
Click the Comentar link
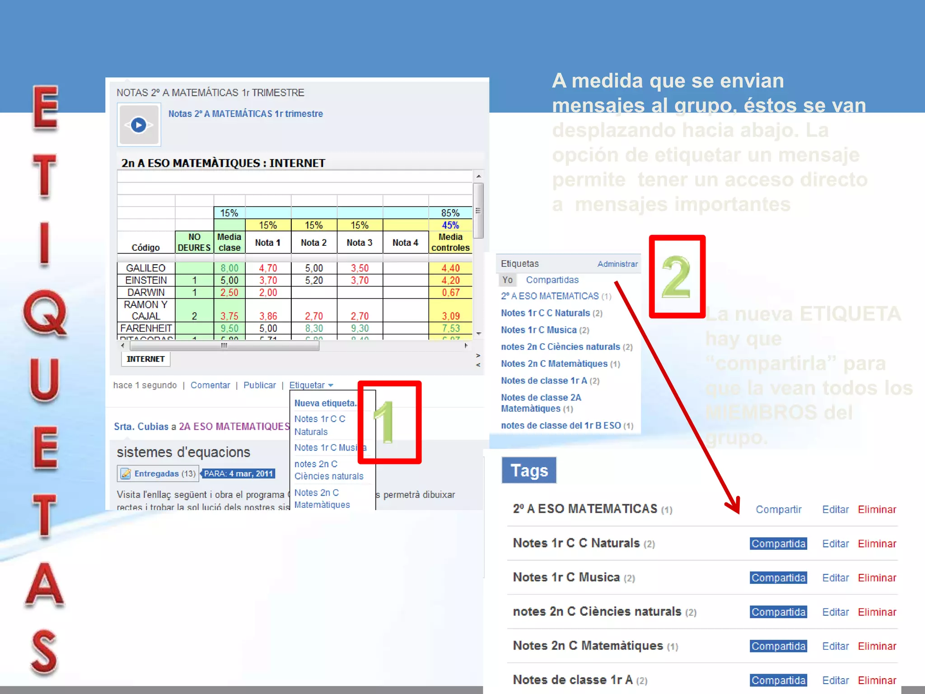[210, 385]
